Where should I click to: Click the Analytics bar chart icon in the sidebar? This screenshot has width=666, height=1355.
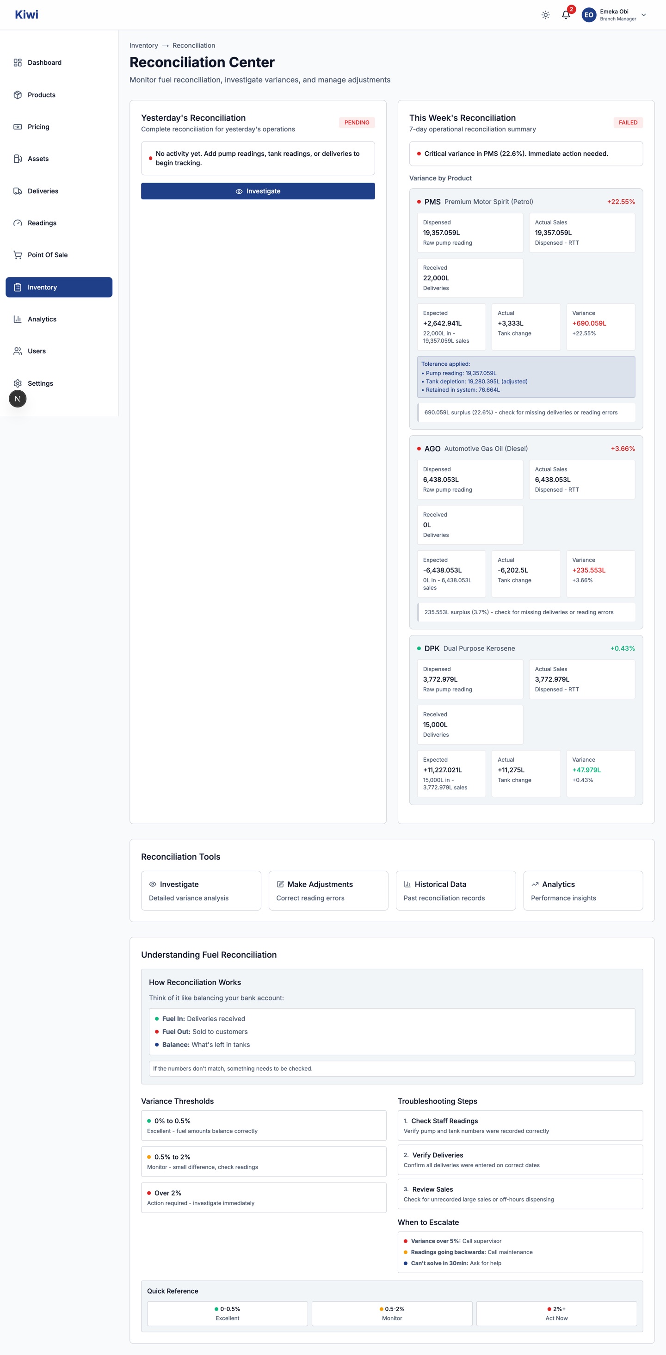tap(18, 319)
